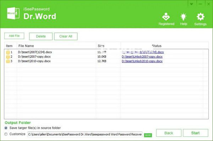
Task: Click the Add File button
Action: pos(14,36)
